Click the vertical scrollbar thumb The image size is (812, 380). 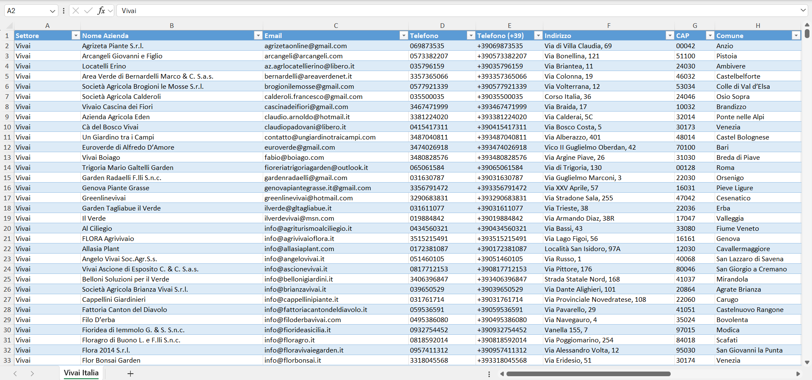click(x=807, y=33)
